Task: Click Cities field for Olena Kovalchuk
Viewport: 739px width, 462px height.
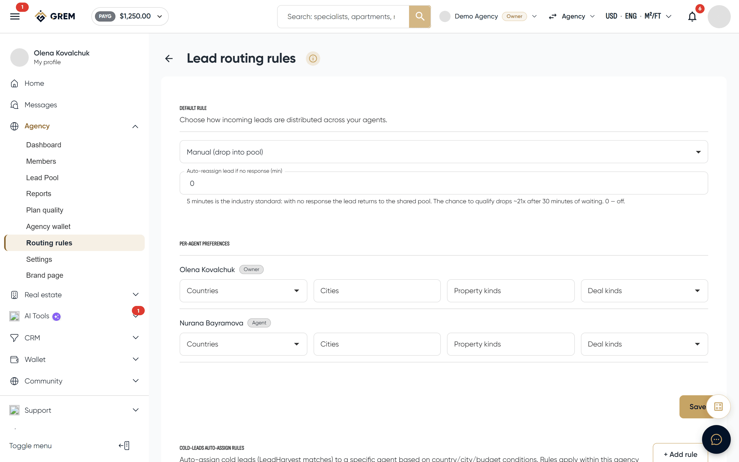Action: (x=377, y=291)
